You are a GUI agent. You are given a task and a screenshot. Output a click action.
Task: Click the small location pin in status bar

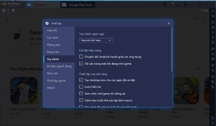tap(13, 10)
